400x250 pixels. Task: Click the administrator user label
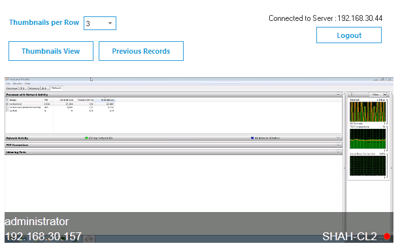(37, 221)
